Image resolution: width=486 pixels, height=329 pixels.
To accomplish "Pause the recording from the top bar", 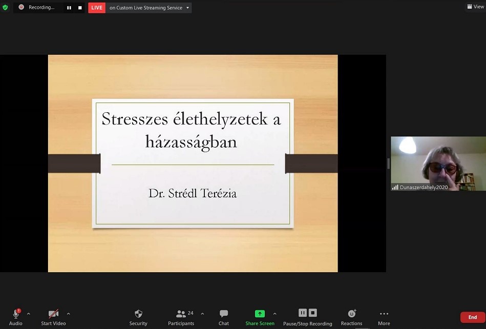I will pyautogui.click(x=69, y=8).
